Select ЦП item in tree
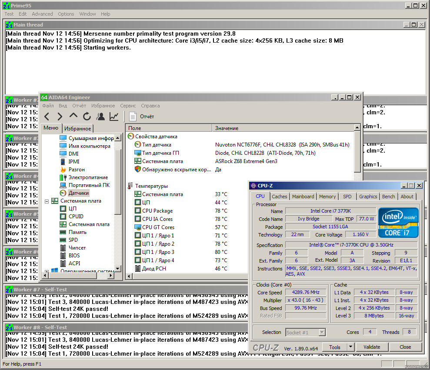 click(68, 208)
